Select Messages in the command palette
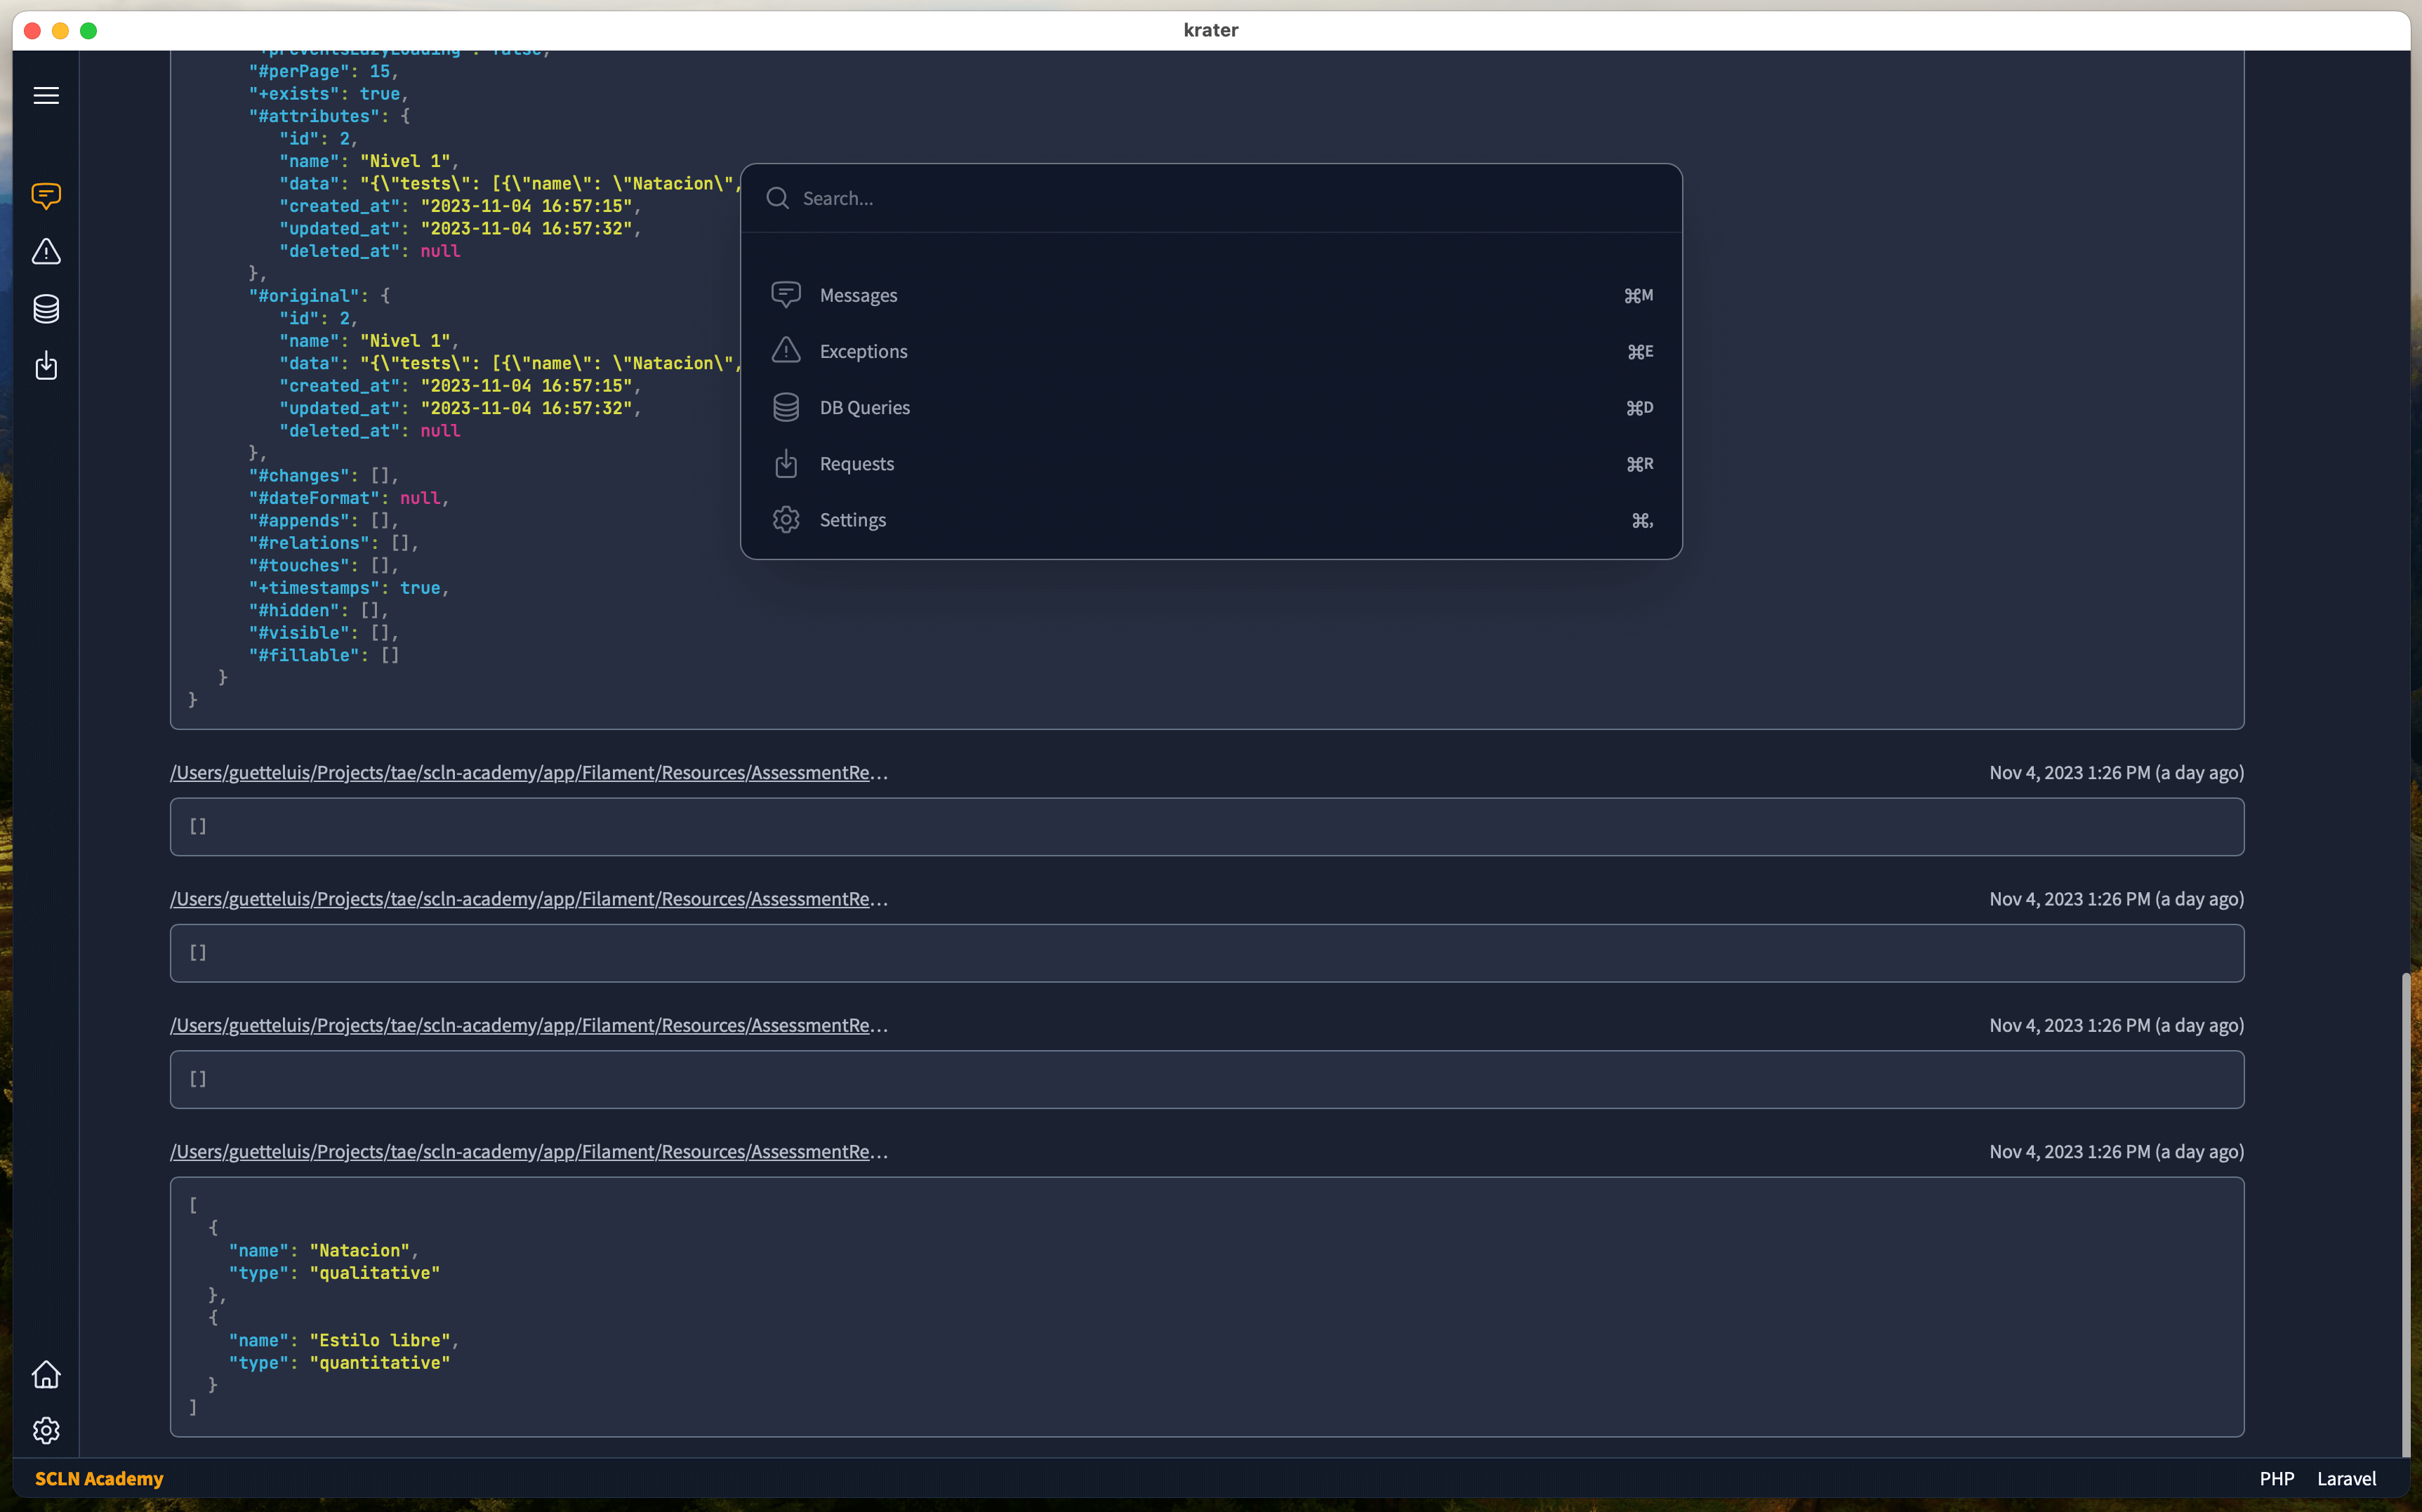 [x=1211, y=295]
